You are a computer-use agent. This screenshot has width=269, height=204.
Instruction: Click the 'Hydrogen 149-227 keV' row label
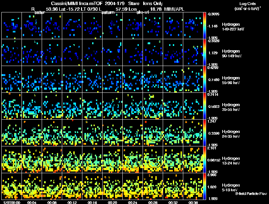(233, 27)
